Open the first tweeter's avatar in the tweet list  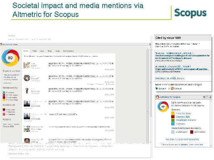coord(27,65)
